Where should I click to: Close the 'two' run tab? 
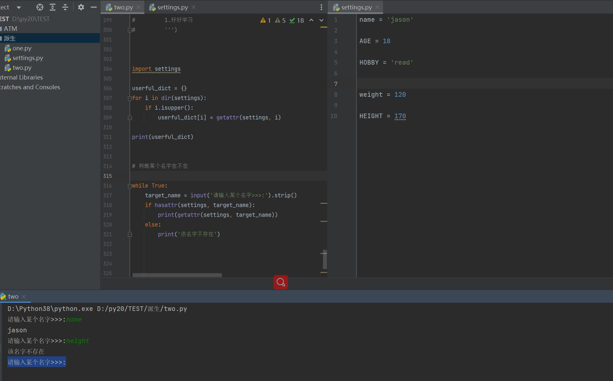[x=24, y=296]
